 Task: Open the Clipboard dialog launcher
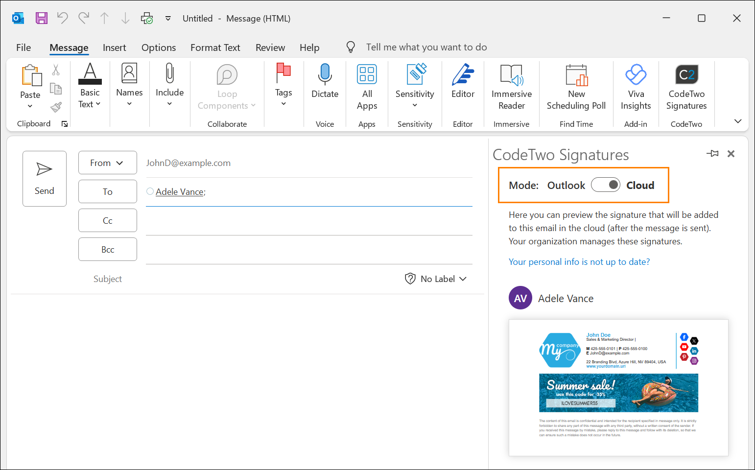pyautogui.click(x=65, y=124)
